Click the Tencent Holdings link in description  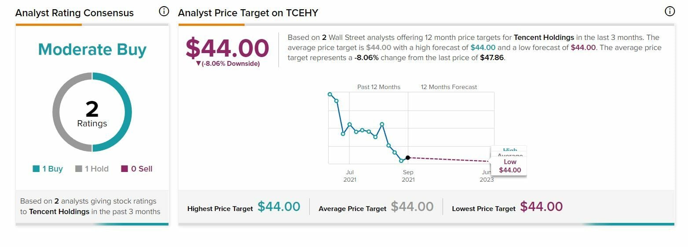[x=544, y=37]
